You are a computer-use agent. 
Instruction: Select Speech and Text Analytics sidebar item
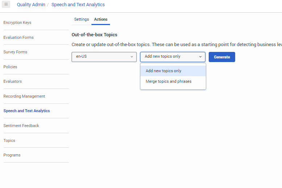(x=26, y=111)
